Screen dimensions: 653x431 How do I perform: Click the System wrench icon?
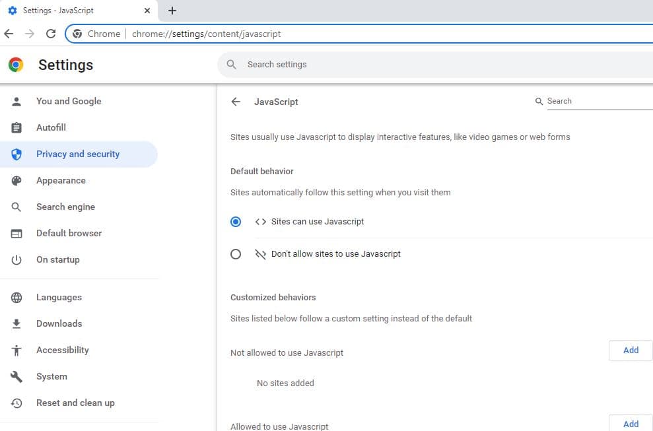(17, 376)
